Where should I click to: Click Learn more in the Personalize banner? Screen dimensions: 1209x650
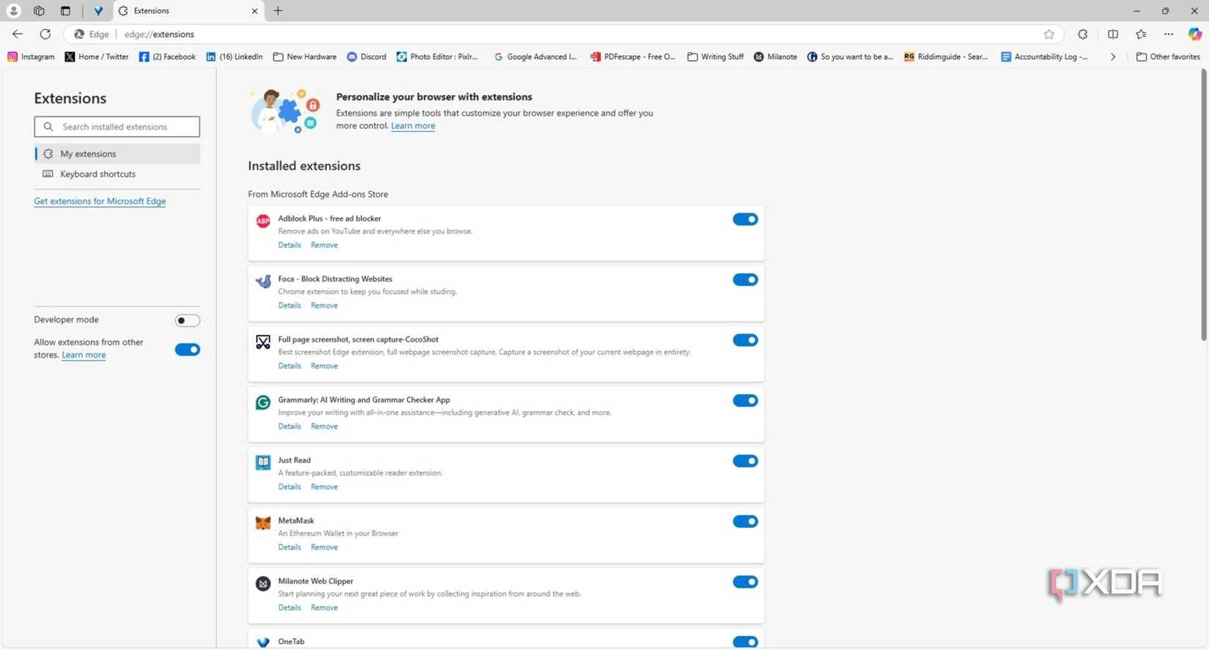pos(413,125)
